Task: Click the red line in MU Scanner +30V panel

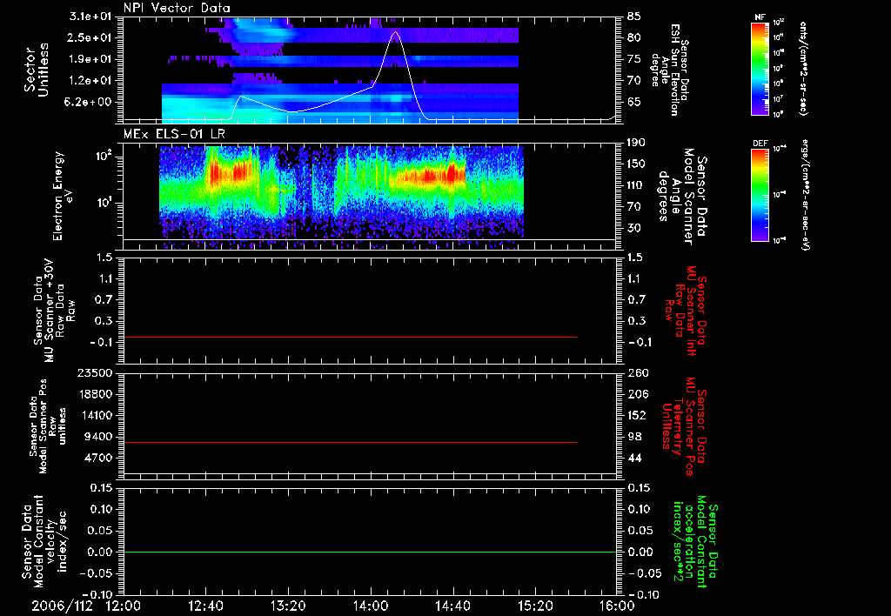Action: click(x=350, y=338)
